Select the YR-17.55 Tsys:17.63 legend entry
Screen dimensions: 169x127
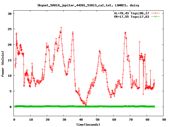(132, 17)
